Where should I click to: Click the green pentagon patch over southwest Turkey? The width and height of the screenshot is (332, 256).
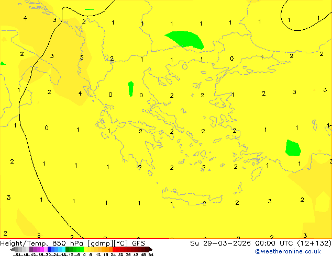[x=293, y=148]
